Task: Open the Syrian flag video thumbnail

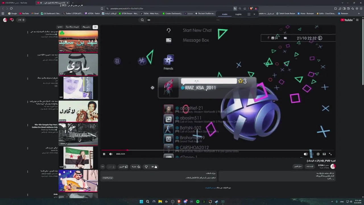Action: pyautogui.click(x=78, y=157)
